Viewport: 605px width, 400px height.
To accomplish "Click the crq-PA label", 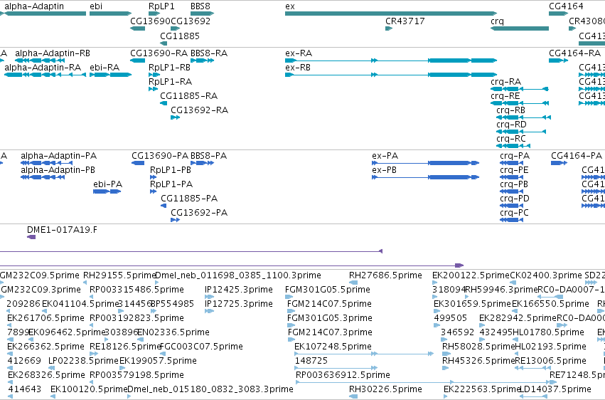I will 515,156.
